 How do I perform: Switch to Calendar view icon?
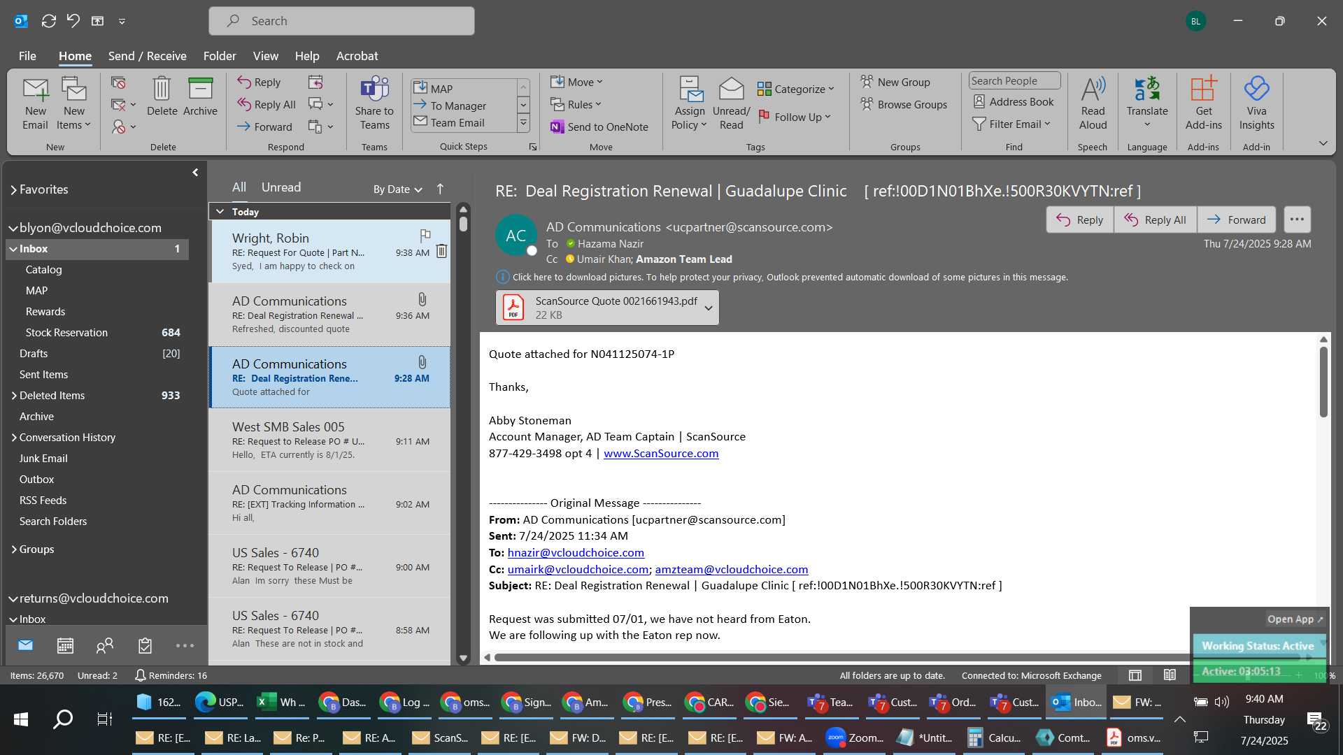coord(65,645)
